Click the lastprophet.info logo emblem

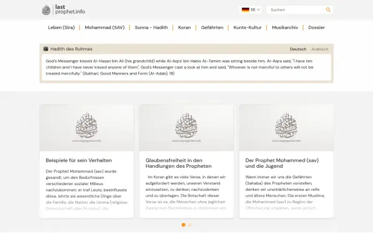tap(46, 10)
